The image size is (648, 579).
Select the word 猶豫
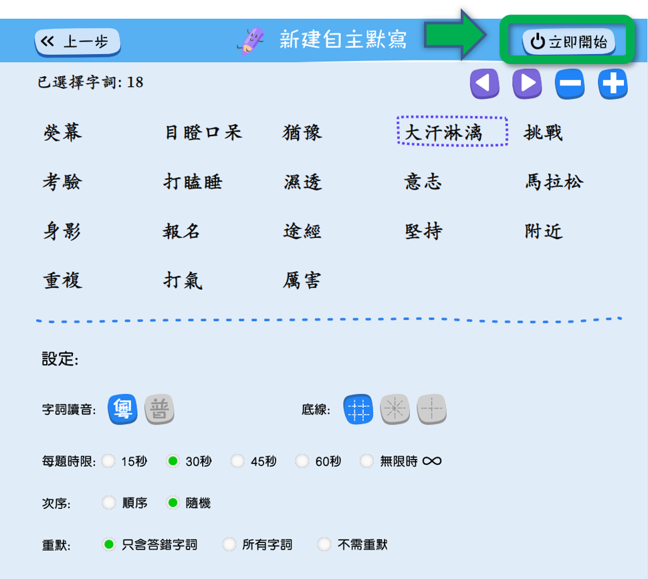302,133
